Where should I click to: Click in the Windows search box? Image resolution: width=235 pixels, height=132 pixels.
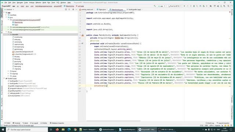click(27, 129)
